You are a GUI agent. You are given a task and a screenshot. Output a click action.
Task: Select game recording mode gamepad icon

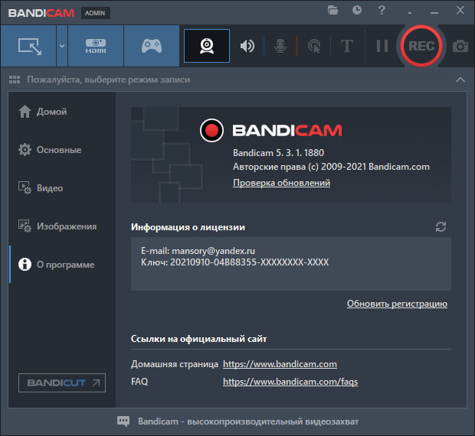pyautogui.click(x=151, y=46)
